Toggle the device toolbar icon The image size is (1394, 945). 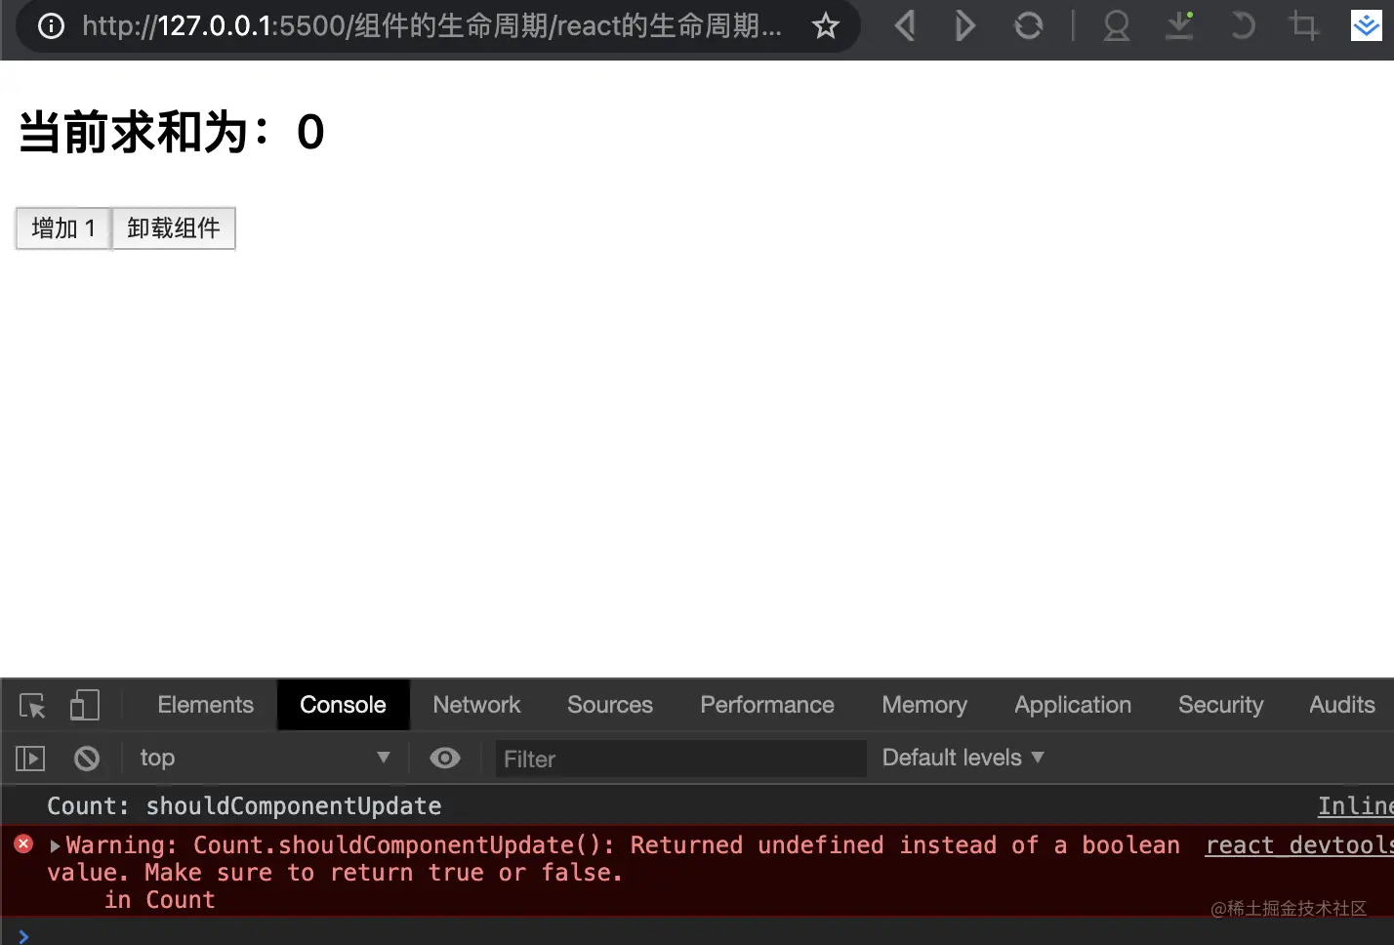click(x=85, y=705)
